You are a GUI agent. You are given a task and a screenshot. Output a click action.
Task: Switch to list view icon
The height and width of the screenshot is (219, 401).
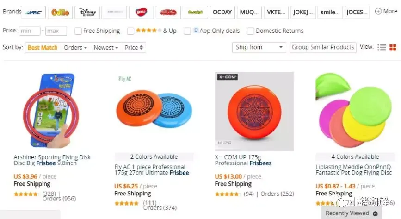(382, 48)
